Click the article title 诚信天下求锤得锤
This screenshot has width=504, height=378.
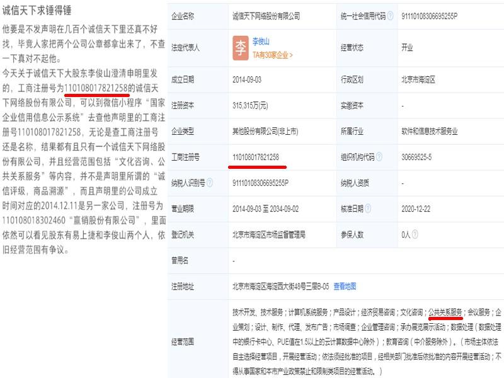click(x=37, y=10)
